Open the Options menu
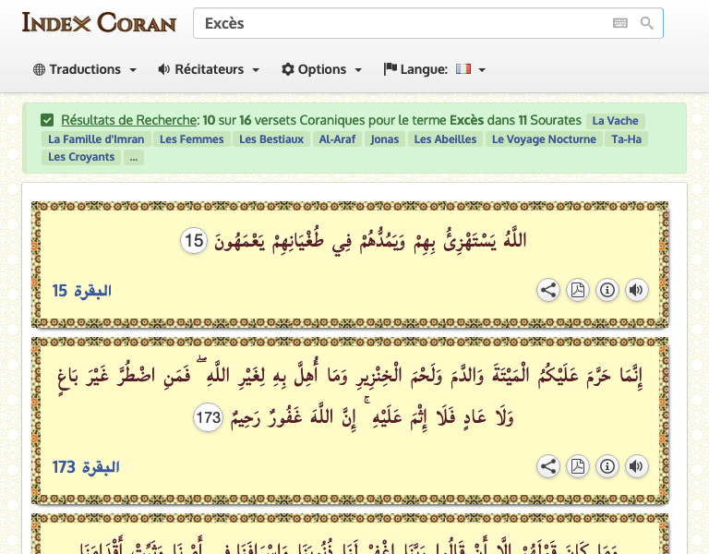The image size is (709, 554). click(x=321, y=69)
